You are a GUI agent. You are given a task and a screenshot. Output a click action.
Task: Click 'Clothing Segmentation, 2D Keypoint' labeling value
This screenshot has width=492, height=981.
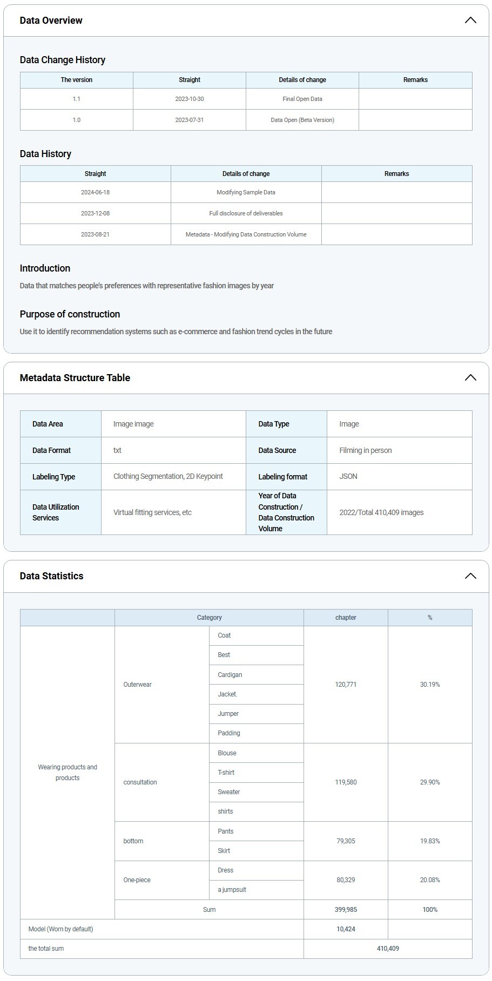pyautogui.click(x=168, y=476)
